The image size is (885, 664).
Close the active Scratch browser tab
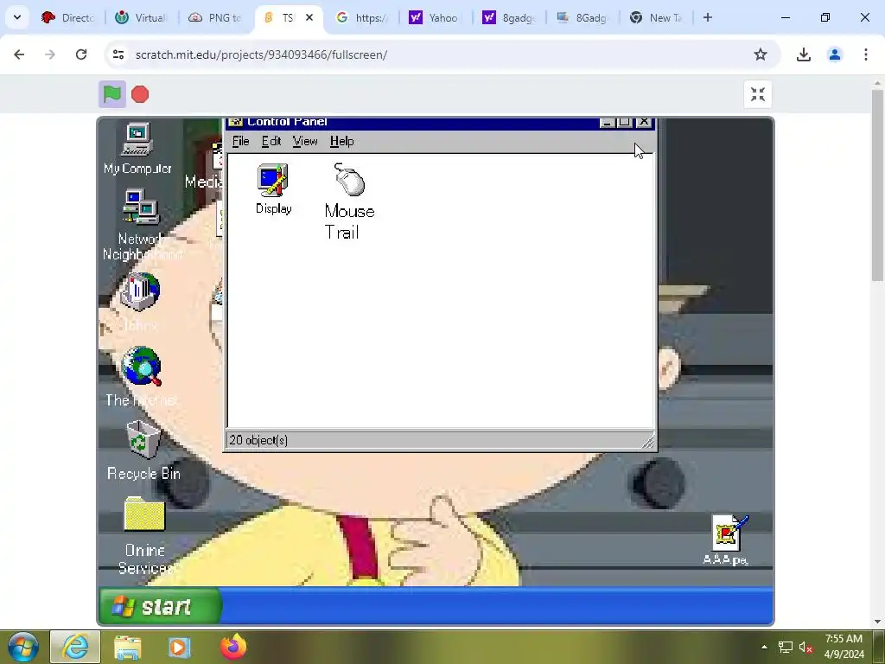309,17
